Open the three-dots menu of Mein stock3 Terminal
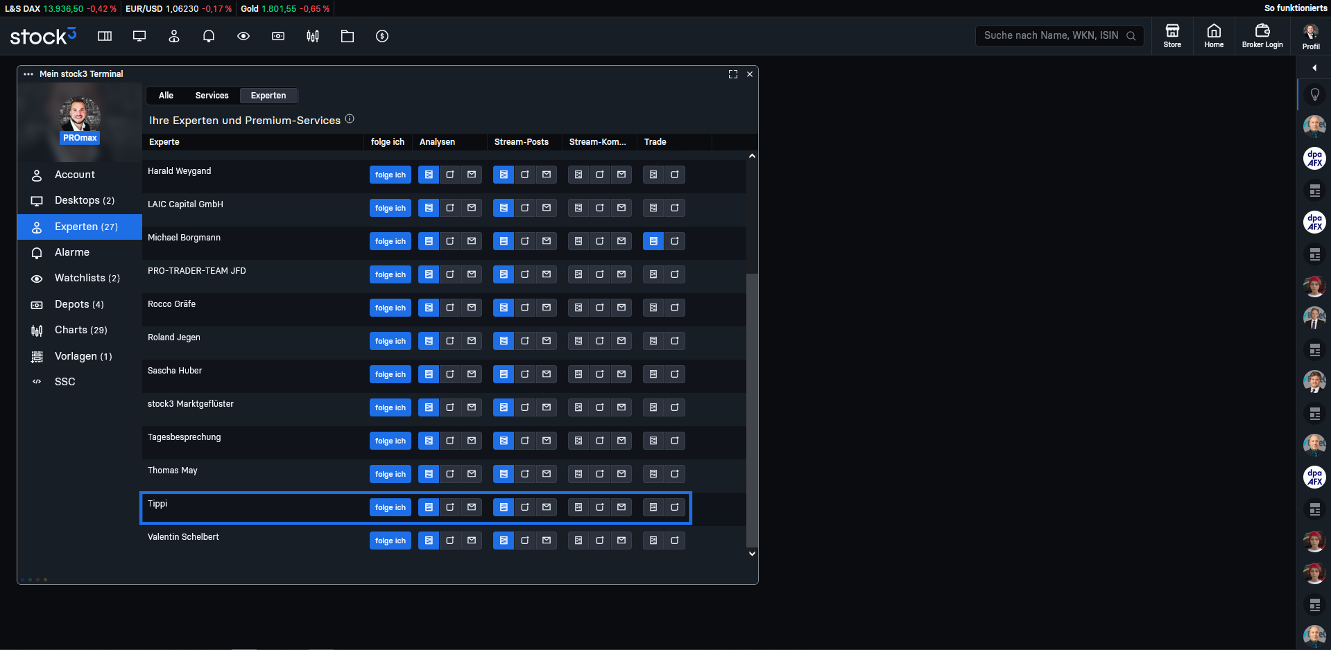Viewport: 1331px width, 650px height. pyautogui.click(x=28, y=74)
